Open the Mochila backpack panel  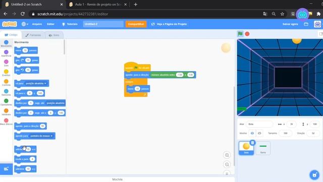pyautogui.click(x=118, y=179)
